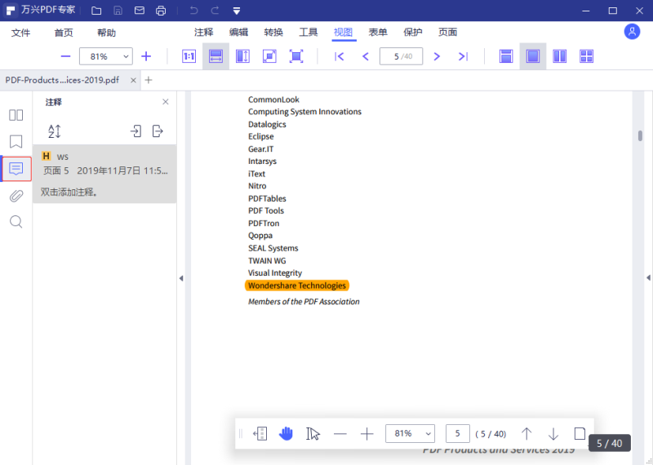This screenshot has width=653, height=465.
Task: Open the 首页 menu
Action: pyautogui.click(x=64, y=33)
